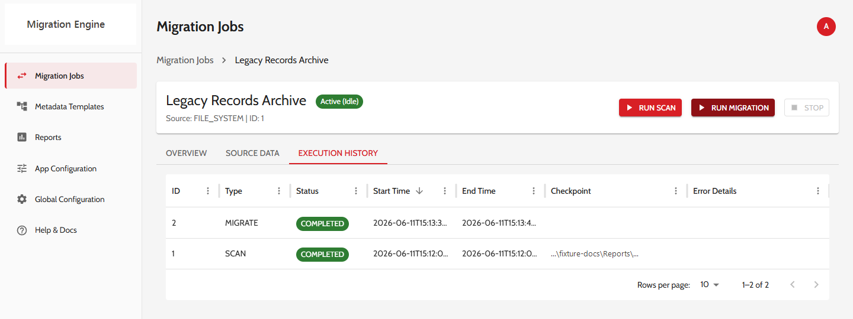
Task: Sort by Type column header
Action: [x=233, y=191]
